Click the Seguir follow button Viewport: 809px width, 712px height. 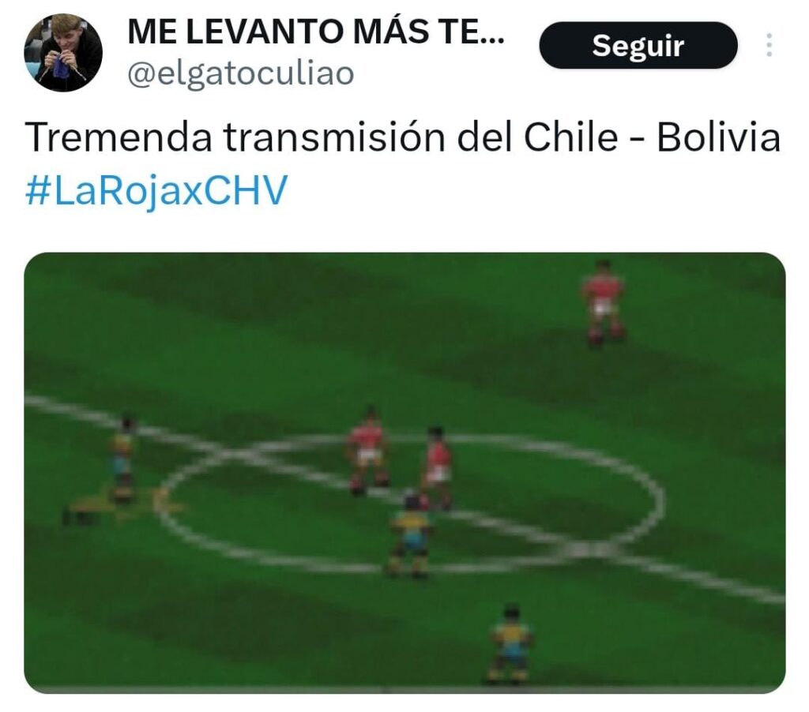coord(638,45)
